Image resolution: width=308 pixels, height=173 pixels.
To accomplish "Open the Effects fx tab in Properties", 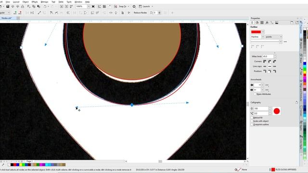I will tap(267, 23).
